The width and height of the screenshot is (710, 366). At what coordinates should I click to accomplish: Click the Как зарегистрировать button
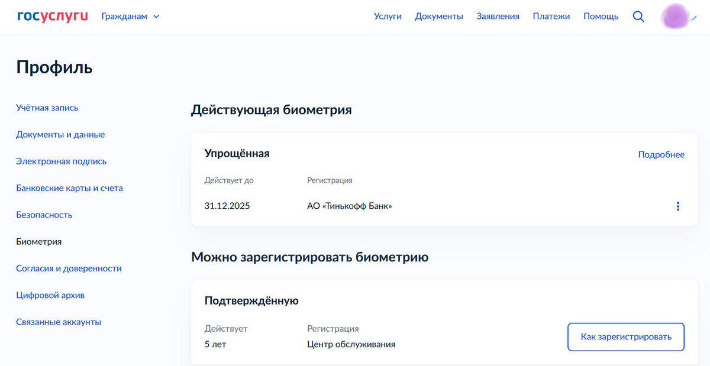(x=625, y=336)
